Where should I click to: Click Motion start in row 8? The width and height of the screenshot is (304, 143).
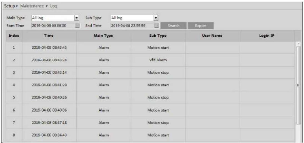pos(158,135)
